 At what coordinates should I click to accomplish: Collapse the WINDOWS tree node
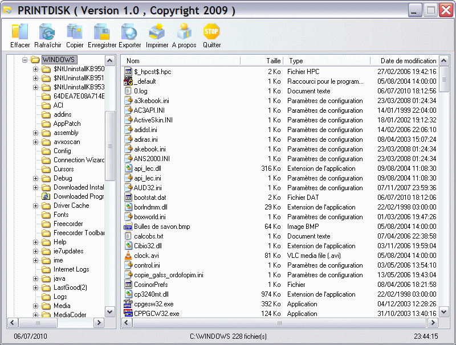tap(25, 60)
